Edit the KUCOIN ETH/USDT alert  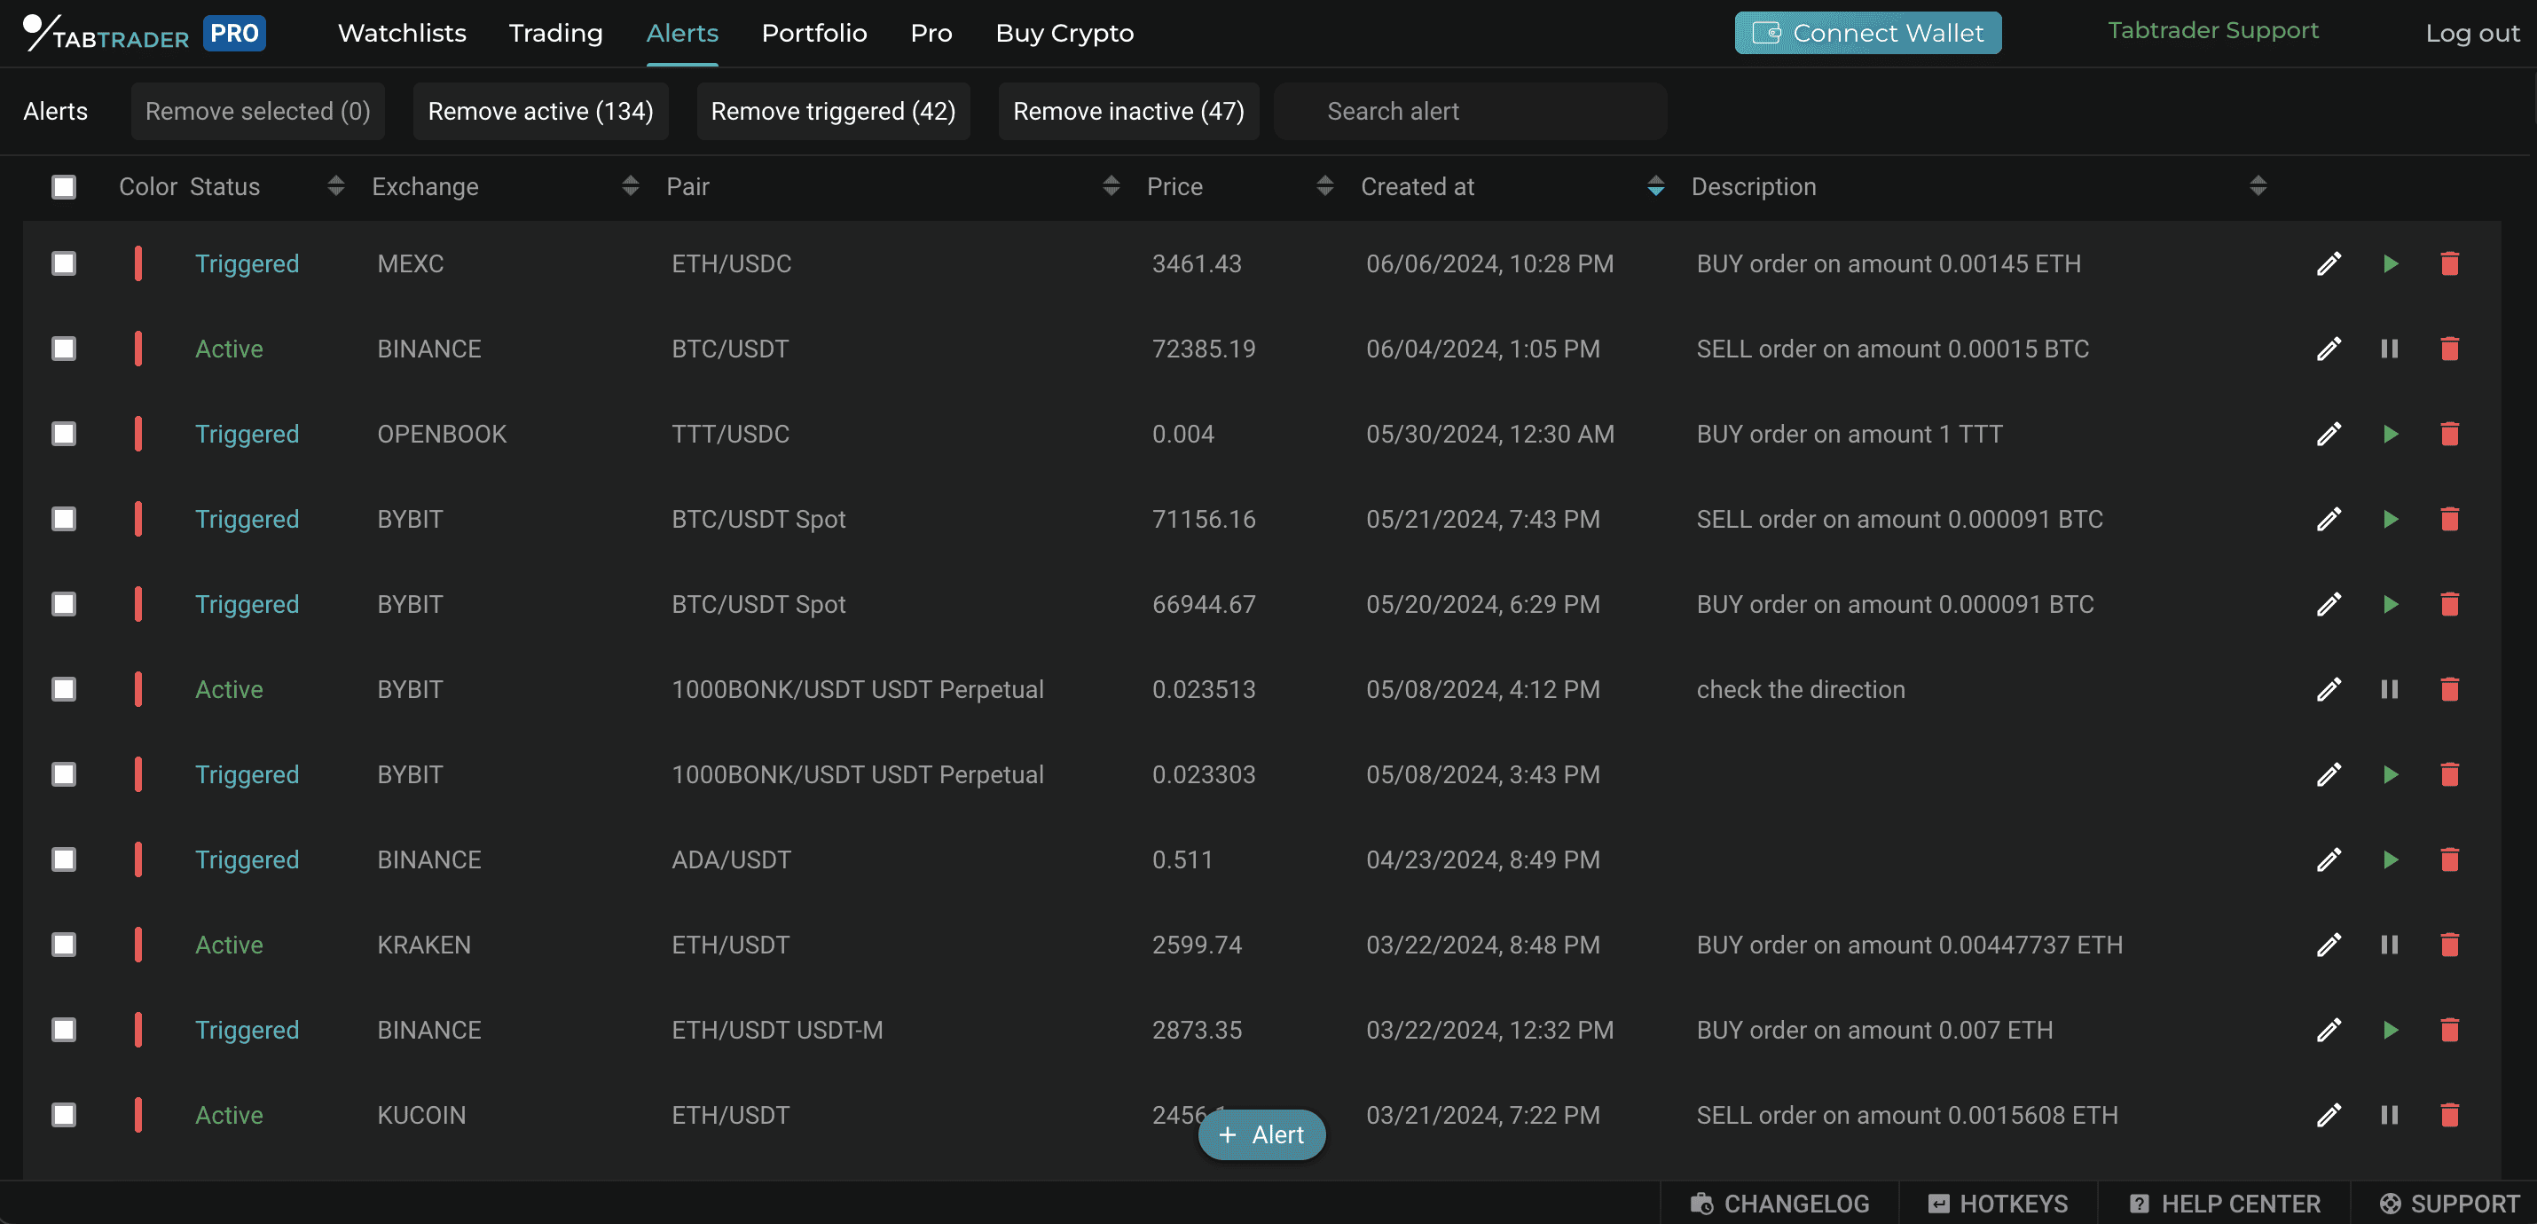[2329, 1115]
